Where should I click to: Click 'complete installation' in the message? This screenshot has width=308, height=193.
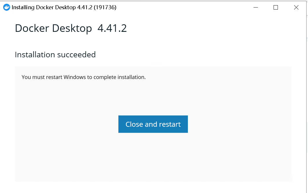(120, 77)
